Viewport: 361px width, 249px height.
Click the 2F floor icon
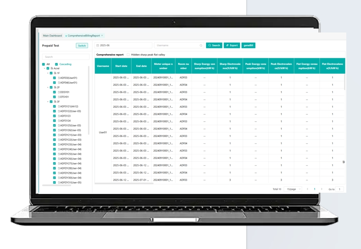pos(55,87)
